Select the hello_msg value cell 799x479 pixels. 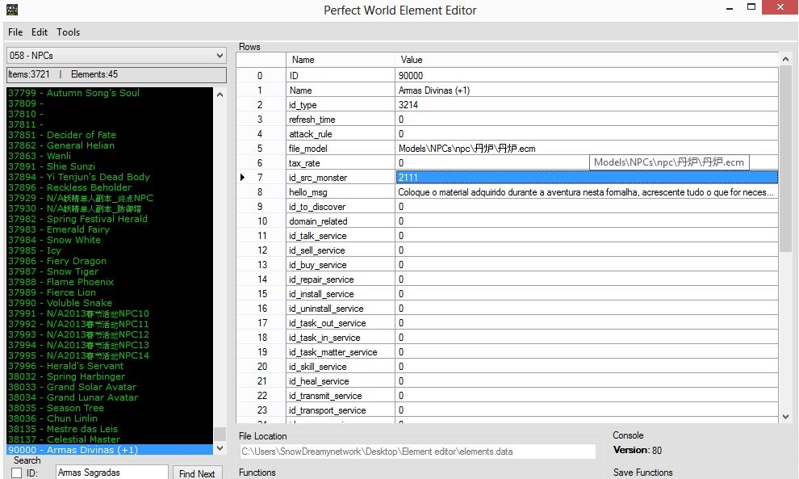click(587, 192)
